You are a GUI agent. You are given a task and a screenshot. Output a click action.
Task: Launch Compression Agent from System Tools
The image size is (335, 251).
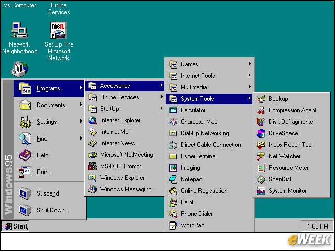(261, 110)
